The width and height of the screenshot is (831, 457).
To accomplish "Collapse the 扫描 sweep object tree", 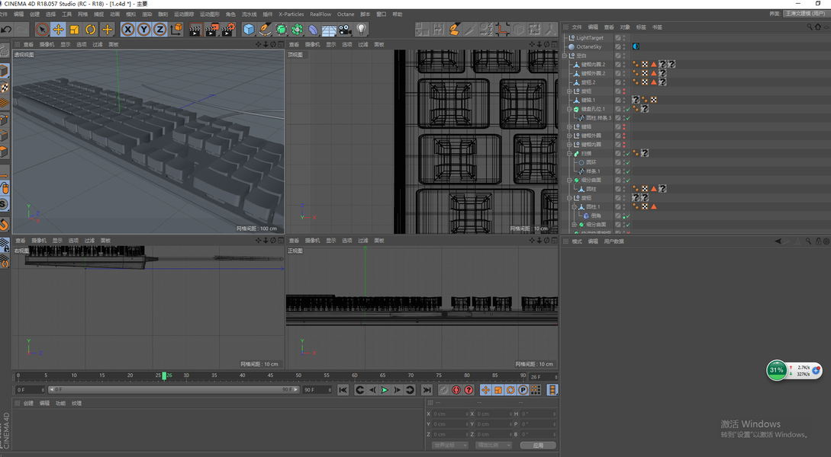I will point(569,153).
